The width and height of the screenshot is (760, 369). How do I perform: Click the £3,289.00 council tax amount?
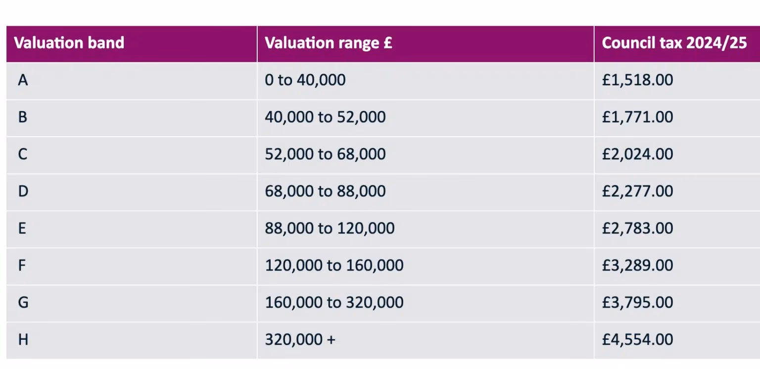coord(637,266)
